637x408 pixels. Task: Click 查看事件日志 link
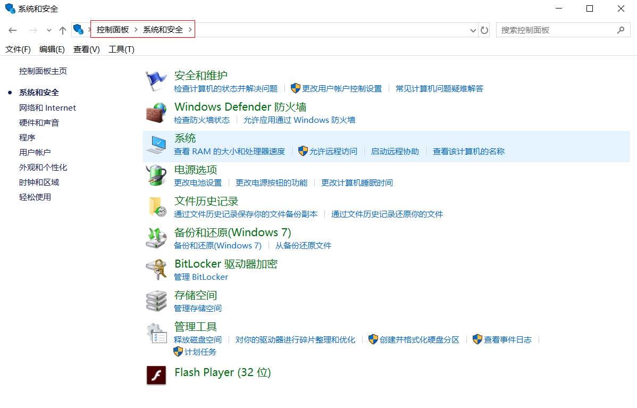(508, 340)
